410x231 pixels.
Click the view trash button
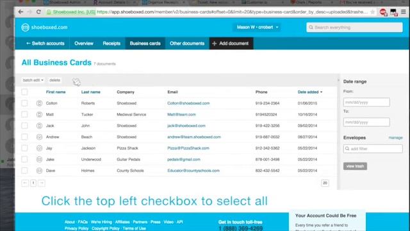(x=355, y=166)
